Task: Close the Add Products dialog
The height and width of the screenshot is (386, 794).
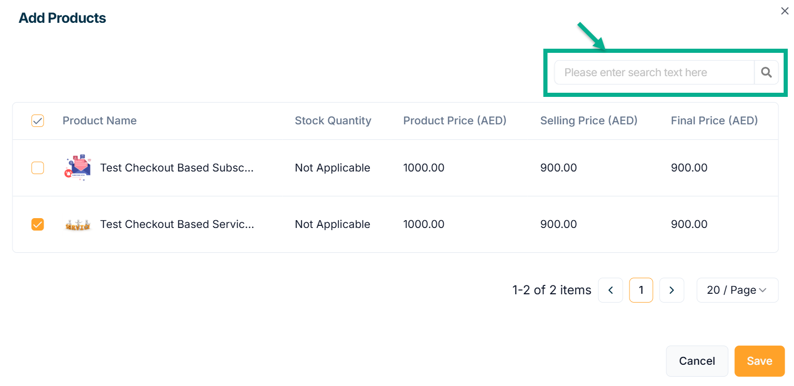Action: 785,11
